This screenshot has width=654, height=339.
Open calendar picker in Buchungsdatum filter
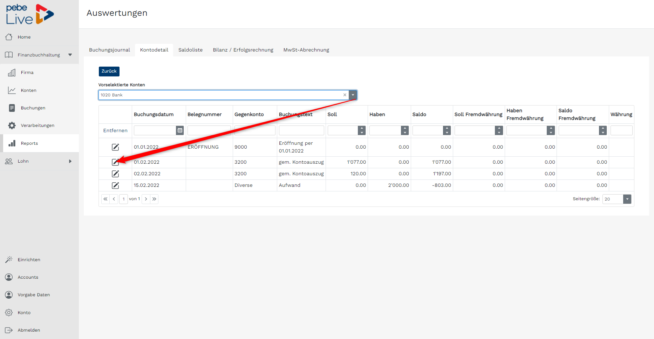coord(180,130)
